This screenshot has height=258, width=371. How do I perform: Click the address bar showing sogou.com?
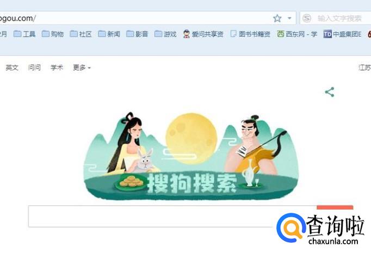pyautogui.click(x=135, y=18)
